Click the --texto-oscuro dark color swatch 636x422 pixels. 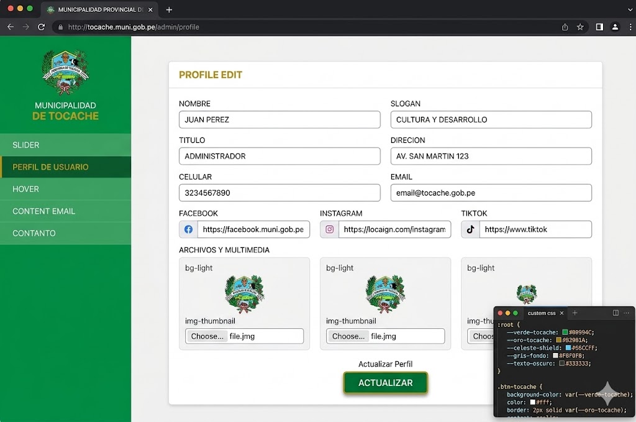coord(561,363)
